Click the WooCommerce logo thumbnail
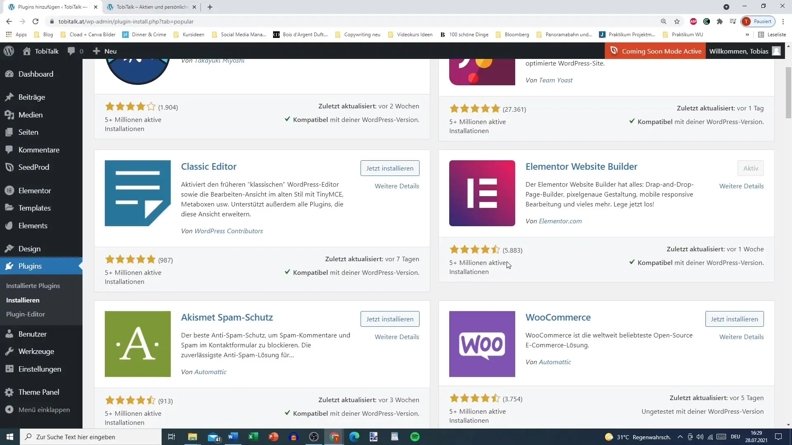This screenshot has width=792, height=445. tap(482, 344)
